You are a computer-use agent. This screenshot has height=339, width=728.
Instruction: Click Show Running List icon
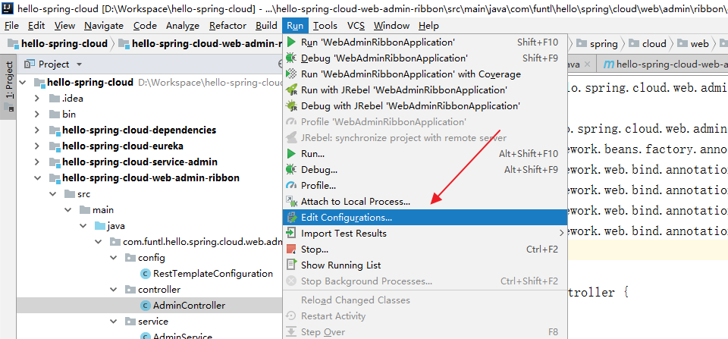coord(291,265)
